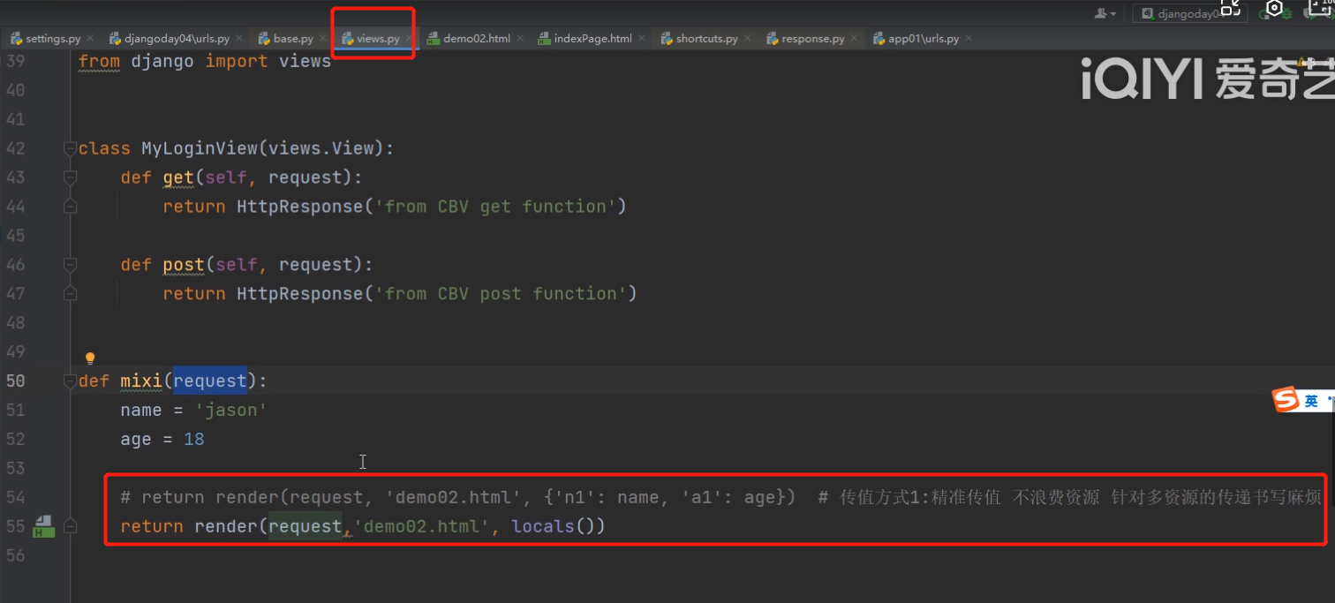Click line number 39 in the gutter
1335x603 pixels.
[15, 61]
